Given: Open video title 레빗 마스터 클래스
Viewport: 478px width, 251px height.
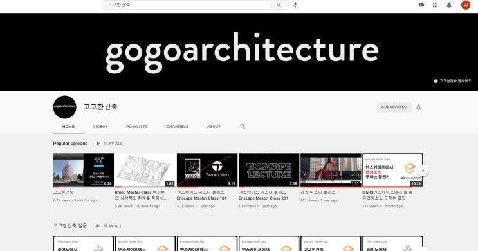Looking at the screenshot, I should [318, 192].
